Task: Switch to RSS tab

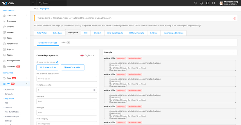Action: pyautogui.click(x=86, y=33)
